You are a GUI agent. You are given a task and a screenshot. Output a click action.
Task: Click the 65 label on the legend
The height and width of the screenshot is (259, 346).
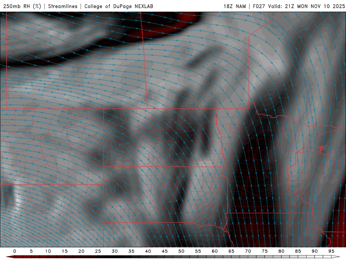(x=231, y=251)
